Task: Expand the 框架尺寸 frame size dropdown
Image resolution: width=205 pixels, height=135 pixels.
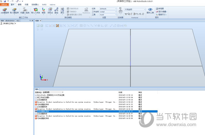Action: tap(161, 15)
